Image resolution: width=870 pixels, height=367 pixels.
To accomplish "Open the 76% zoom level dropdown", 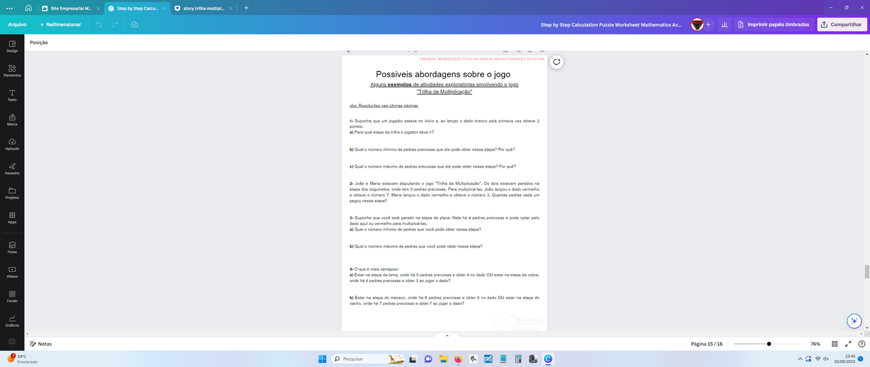I will pyautogui.click(x=815, y=344).
